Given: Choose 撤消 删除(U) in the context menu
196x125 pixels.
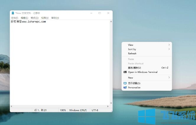Looking at the screenshot, I should pos(147,68).
